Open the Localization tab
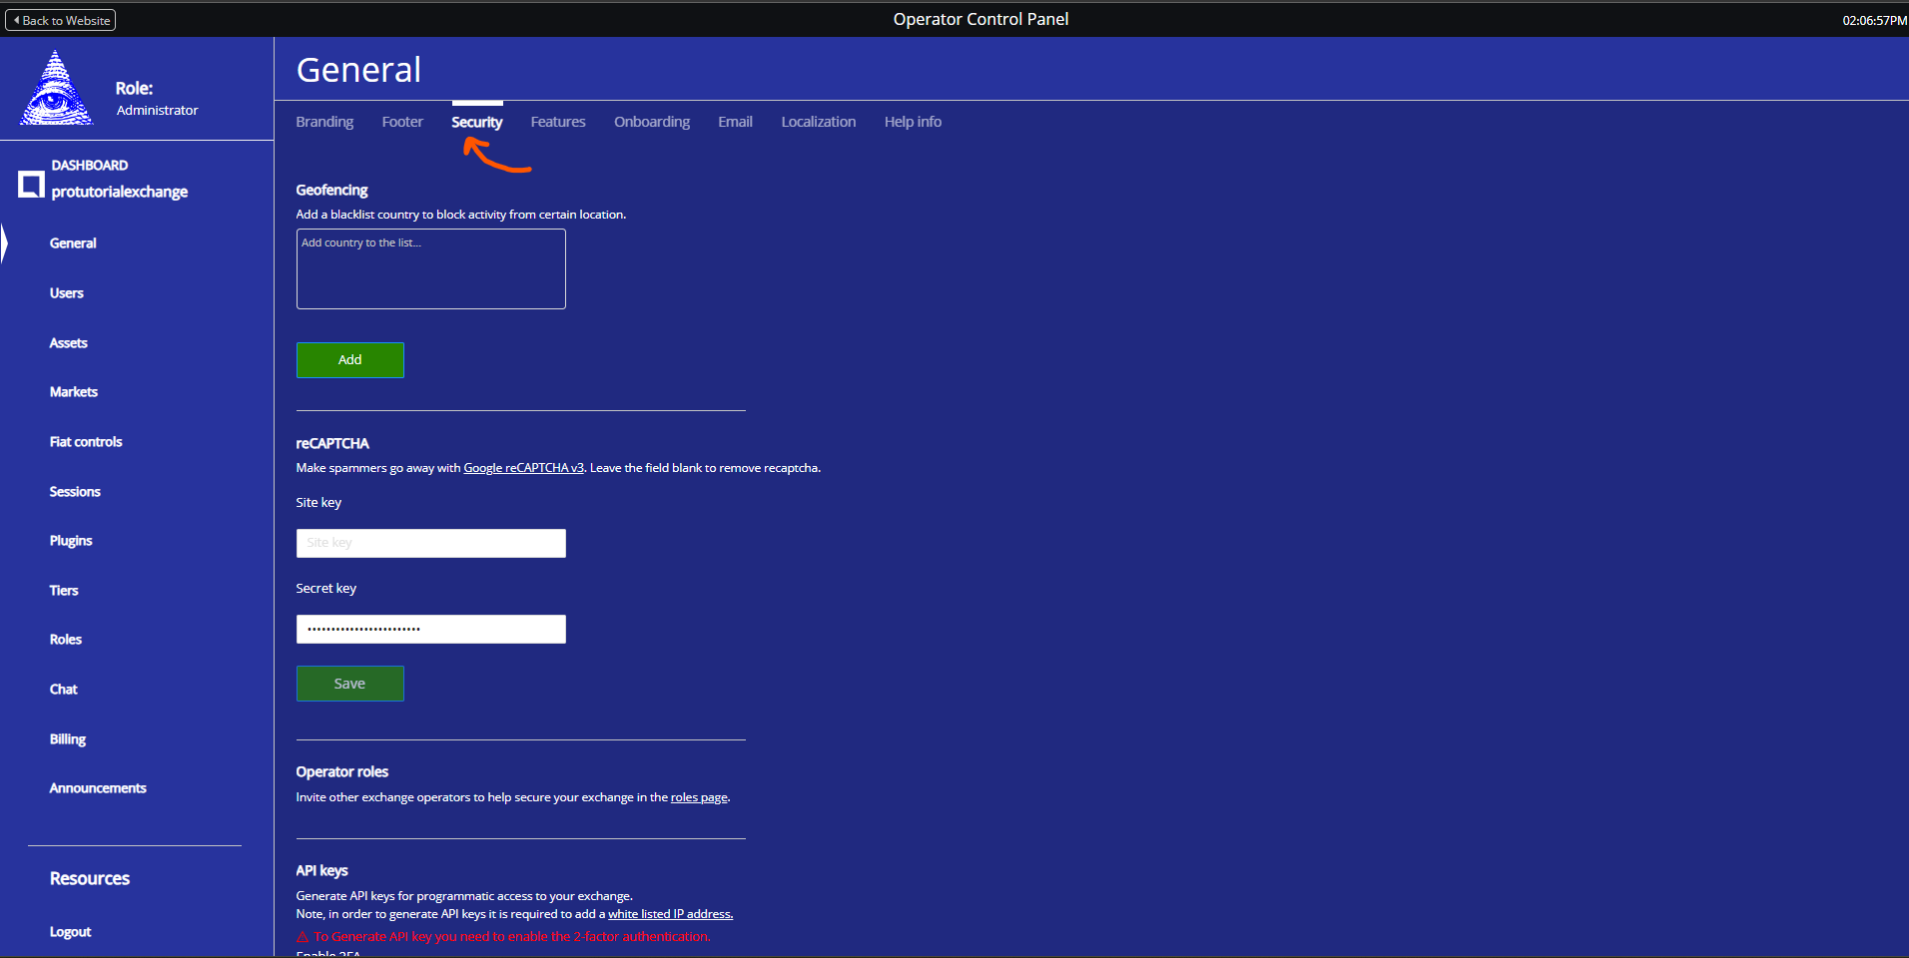This screenshot has width=1909, height=958. (x=818, y=122)
